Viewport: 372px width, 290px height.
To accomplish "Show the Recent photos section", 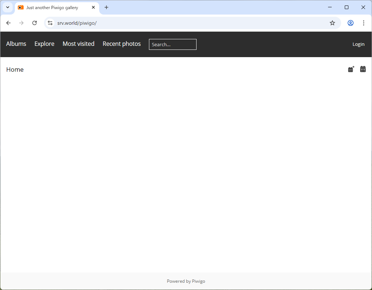I will click(x=121, y=44).
